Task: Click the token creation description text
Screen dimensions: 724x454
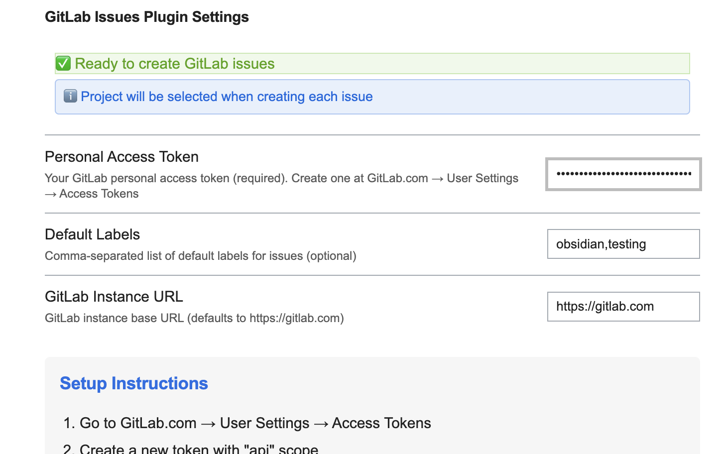Action: [282, 185]
